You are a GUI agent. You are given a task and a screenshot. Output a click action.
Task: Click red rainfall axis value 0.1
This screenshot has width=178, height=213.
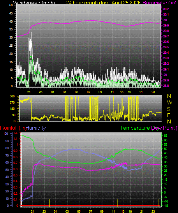[15, 199]
